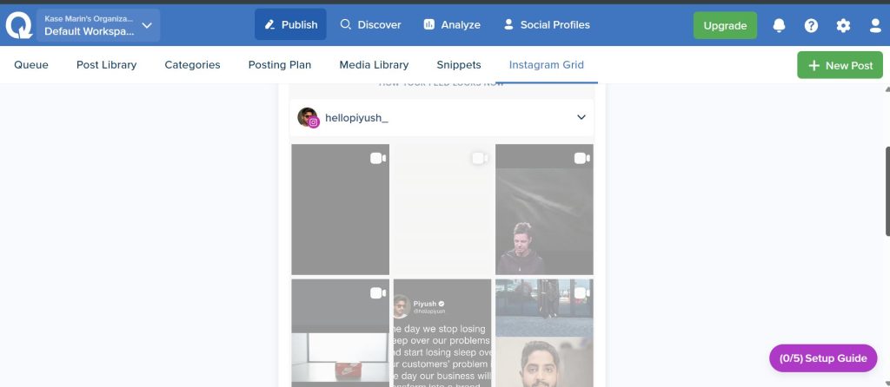Go to Social Profiles
Image resolution: width=890 pixels, height=387 pixels.
click(548, 24)
